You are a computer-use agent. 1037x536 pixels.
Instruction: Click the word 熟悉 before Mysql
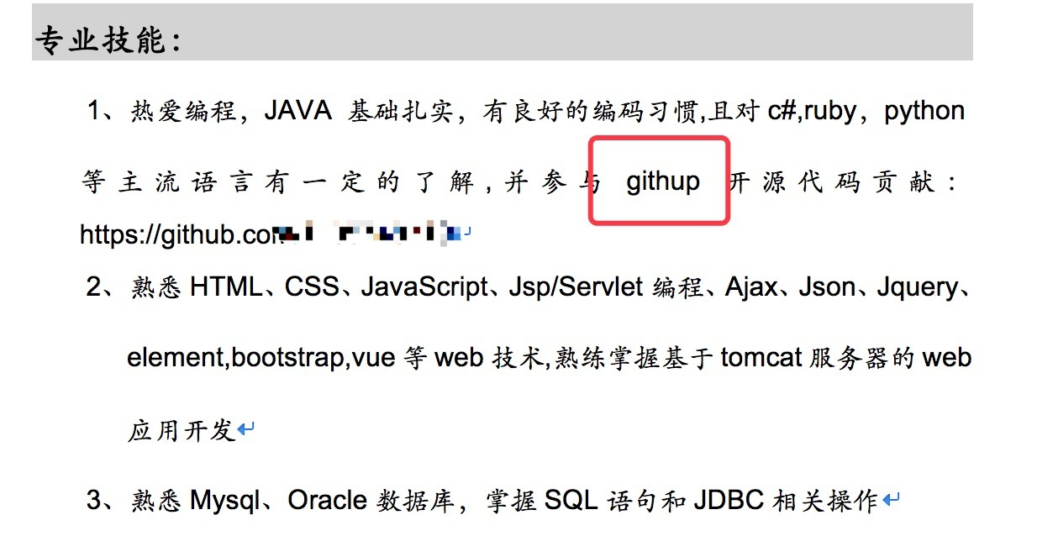point(157,501)
